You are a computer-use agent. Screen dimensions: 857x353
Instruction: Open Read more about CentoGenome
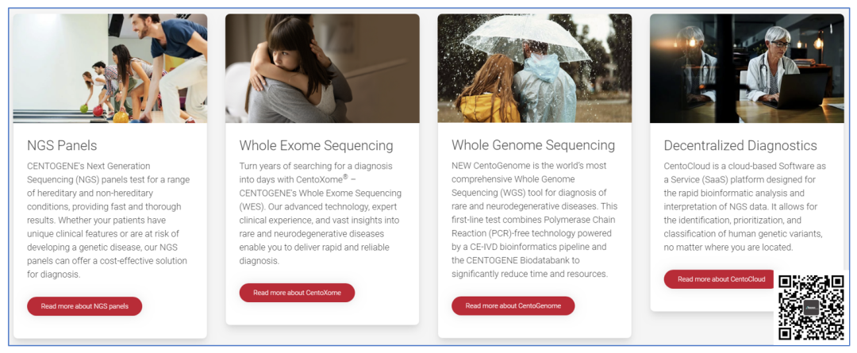513,305
